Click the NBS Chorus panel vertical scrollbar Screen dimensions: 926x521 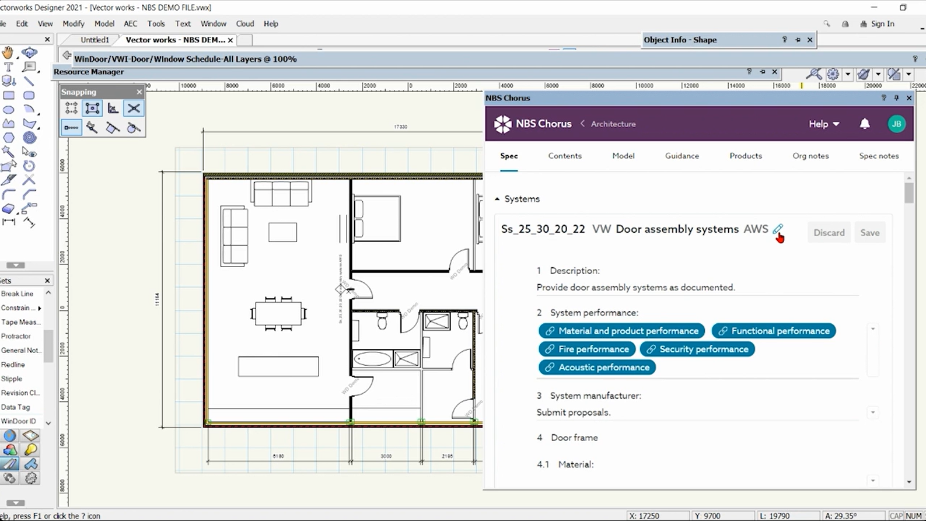pos(908,193)
